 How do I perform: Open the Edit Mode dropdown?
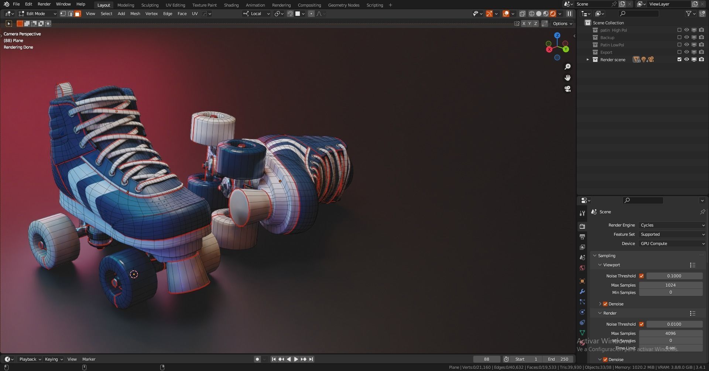[38, 14]
